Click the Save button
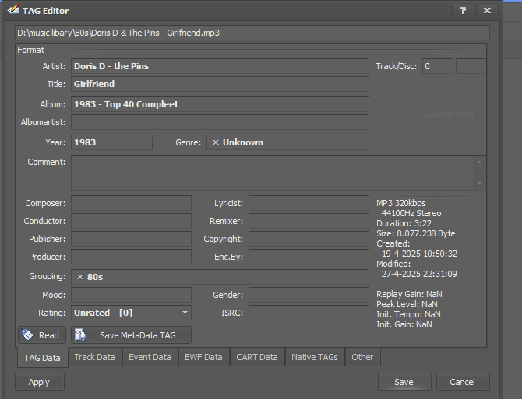Viewport: 522px width, 399px height. tap(404, 382)
